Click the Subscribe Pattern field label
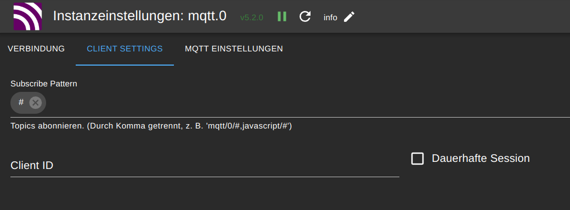 44,84
